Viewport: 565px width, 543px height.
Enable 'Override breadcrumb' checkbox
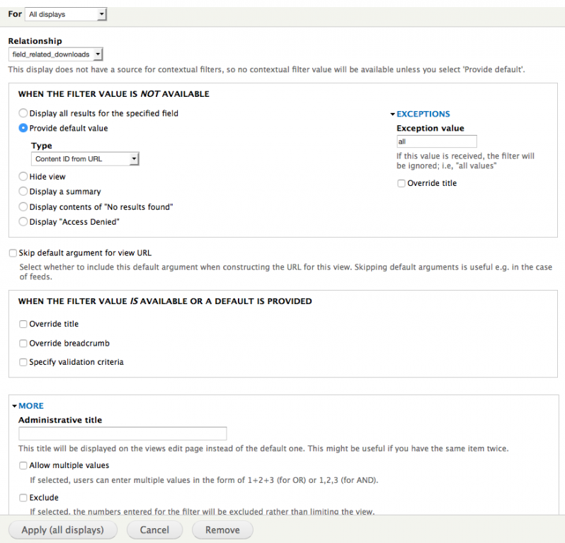pos(24,344)
